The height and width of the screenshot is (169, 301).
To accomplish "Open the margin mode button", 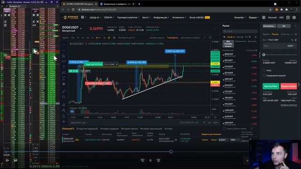I will pos(269,26).
